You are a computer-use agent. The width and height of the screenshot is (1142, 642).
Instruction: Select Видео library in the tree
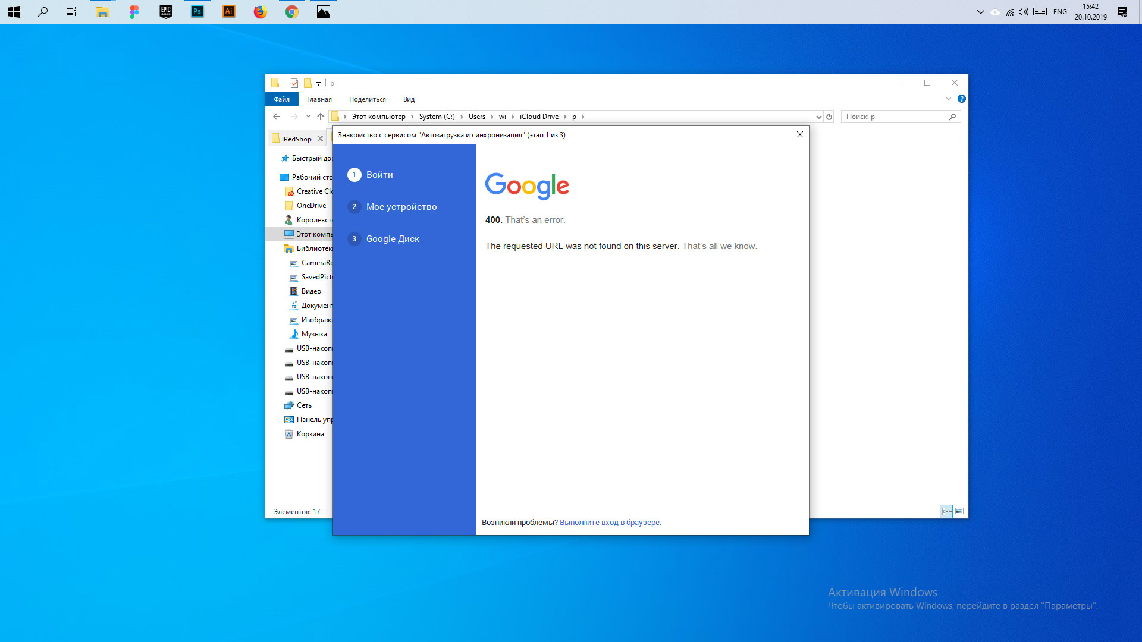click(306, 291)
